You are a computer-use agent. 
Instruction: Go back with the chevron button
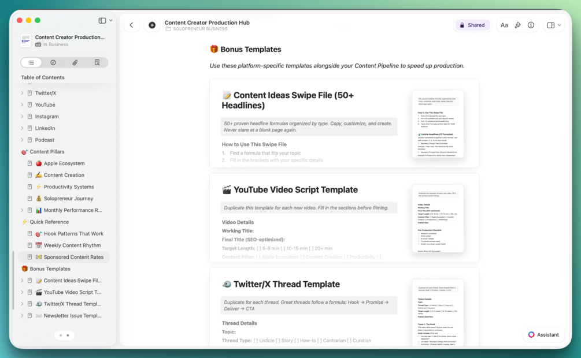(x=132, y=25)
